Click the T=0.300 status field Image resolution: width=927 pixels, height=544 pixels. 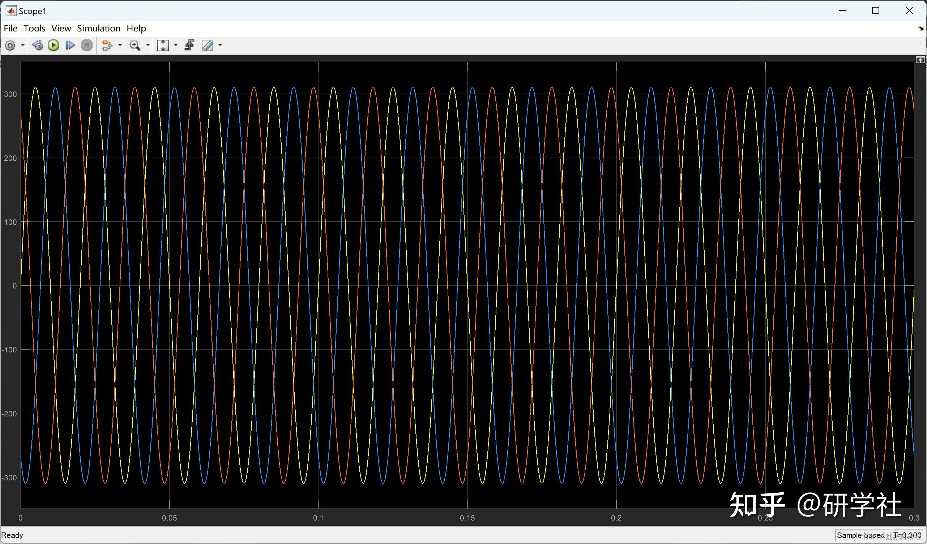[907, 536]
